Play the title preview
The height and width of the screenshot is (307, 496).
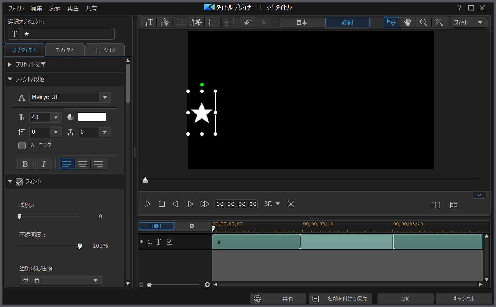point(148,204)
